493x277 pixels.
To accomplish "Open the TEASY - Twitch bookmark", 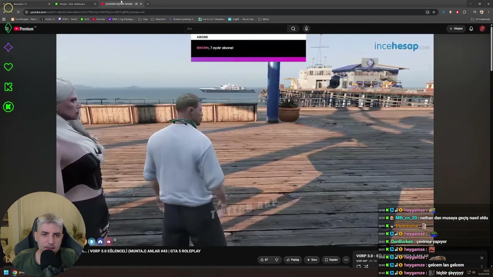I will 68,19.
